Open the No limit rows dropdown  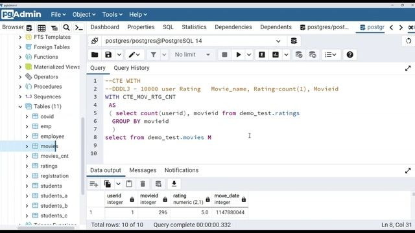[x=193, y=54]
